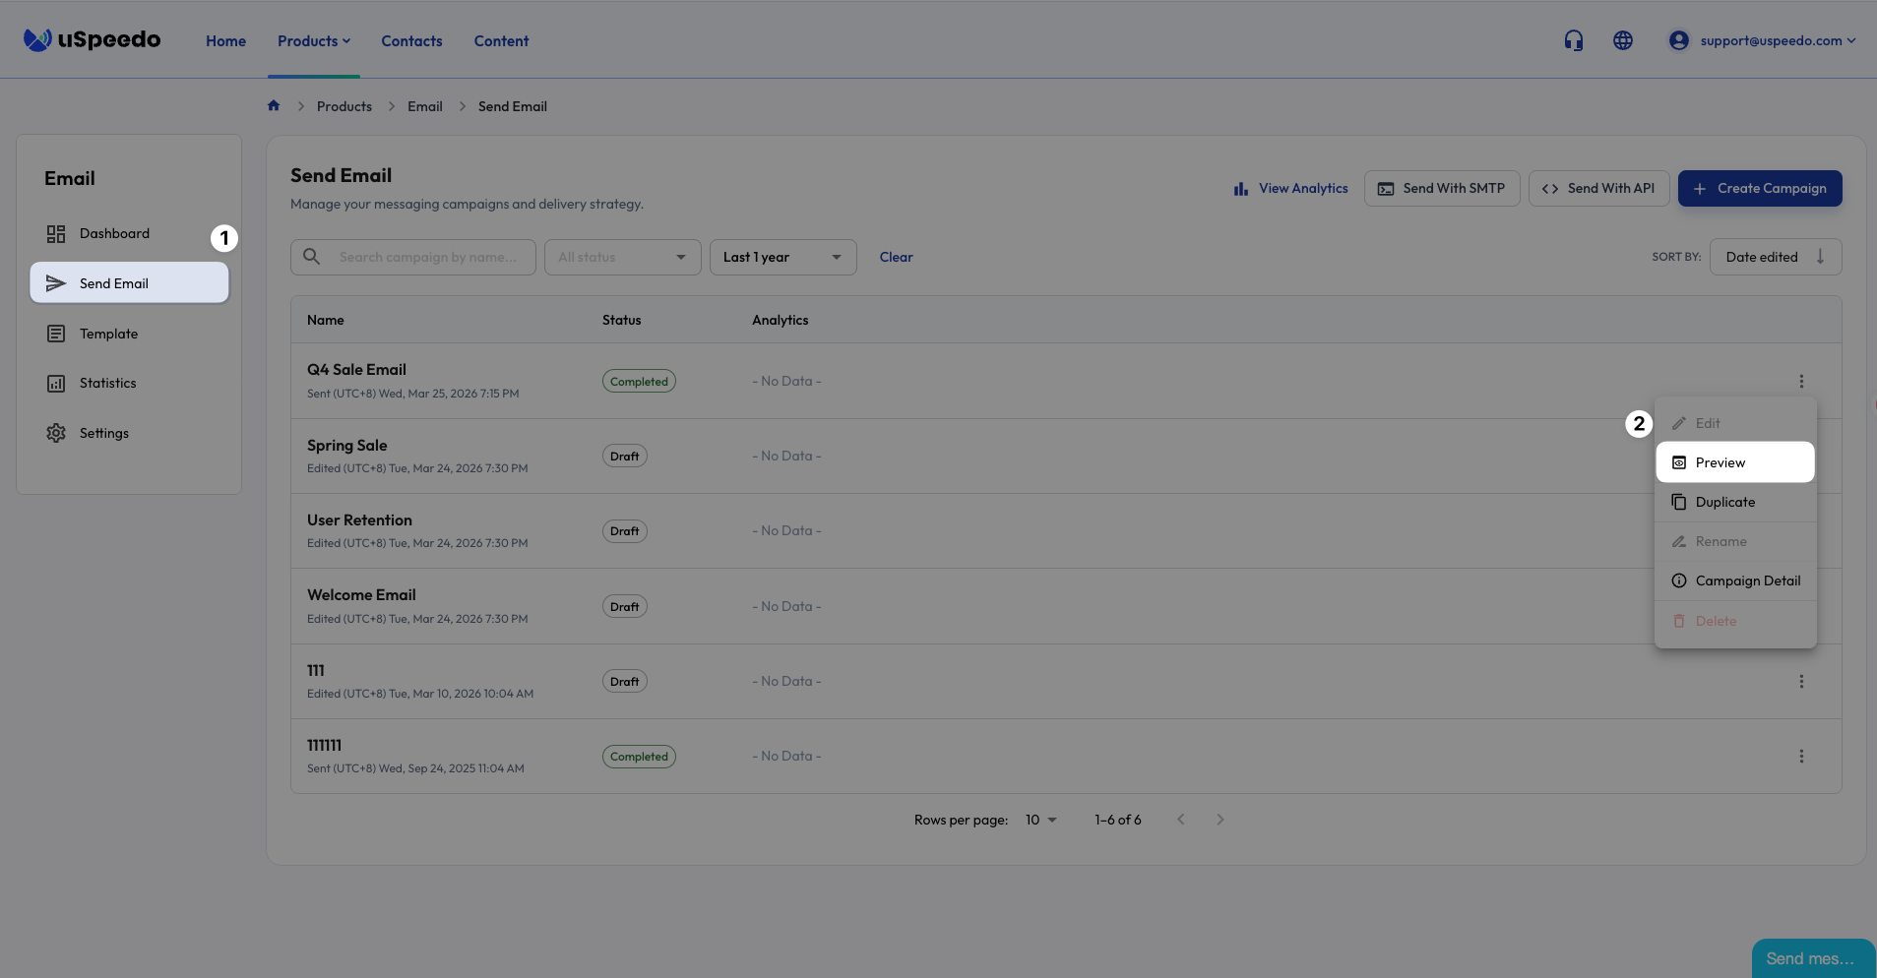This screenshot has height=978, width=1877.
Task: Click the Create Campaign button
Action: (x=1759, y=189)
